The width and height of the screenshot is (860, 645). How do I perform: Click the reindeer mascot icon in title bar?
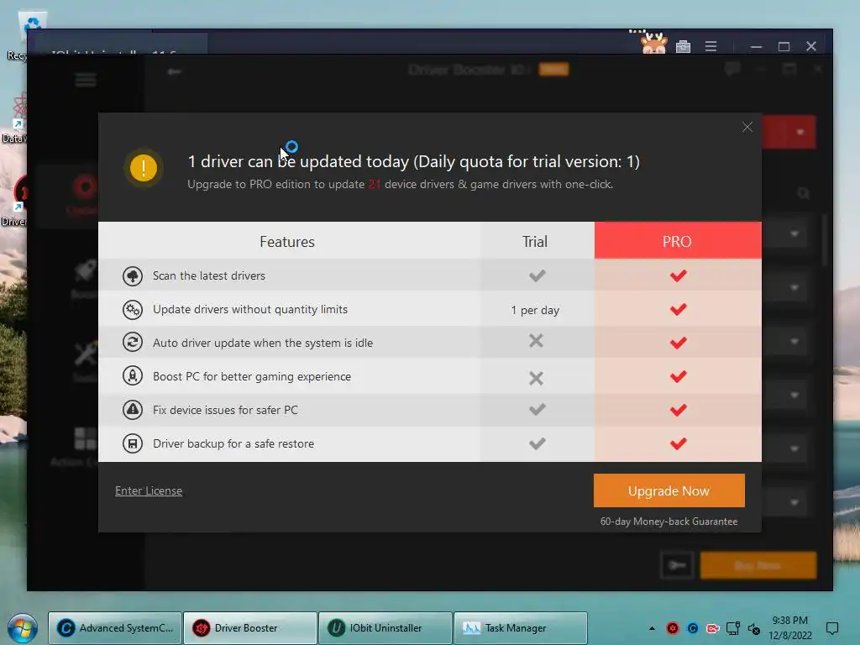(x=653, y=44)
